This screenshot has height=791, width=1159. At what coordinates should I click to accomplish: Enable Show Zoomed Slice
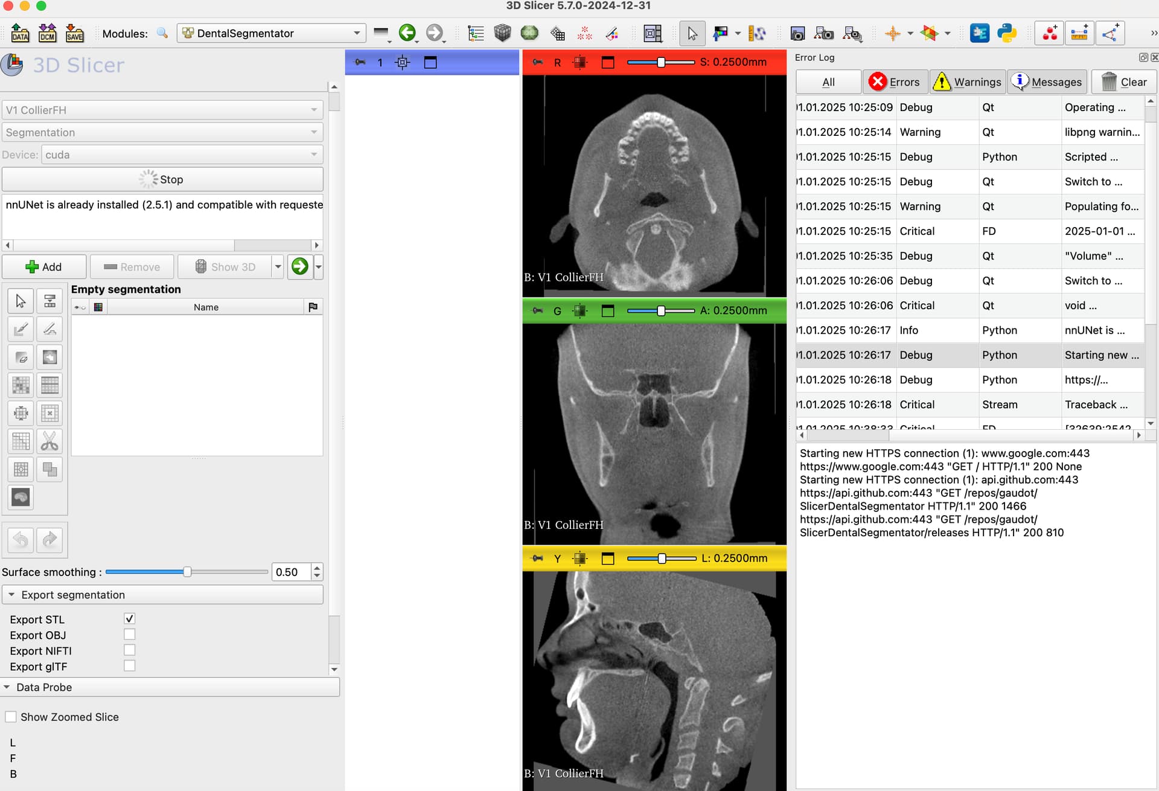pyautogui.click(x=10, y=716)
